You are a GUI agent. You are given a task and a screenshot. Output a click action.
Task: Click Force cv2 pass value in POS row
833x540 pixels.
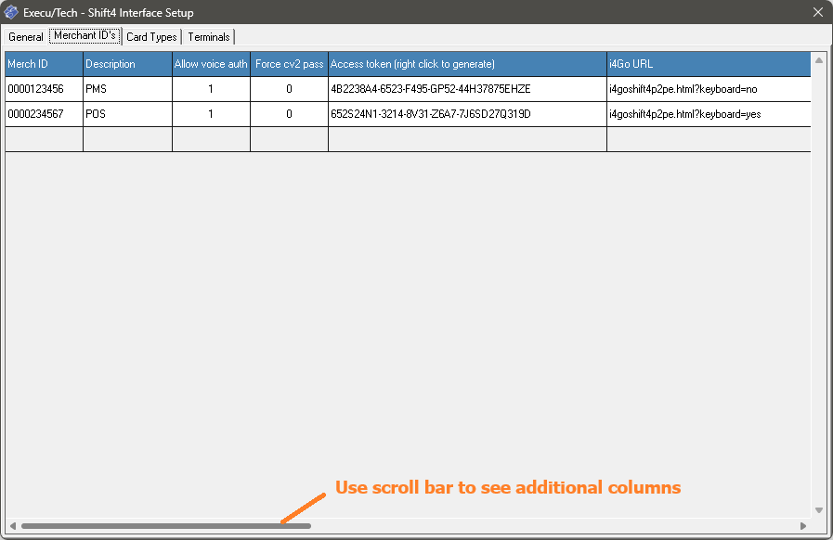pos(289,113)
